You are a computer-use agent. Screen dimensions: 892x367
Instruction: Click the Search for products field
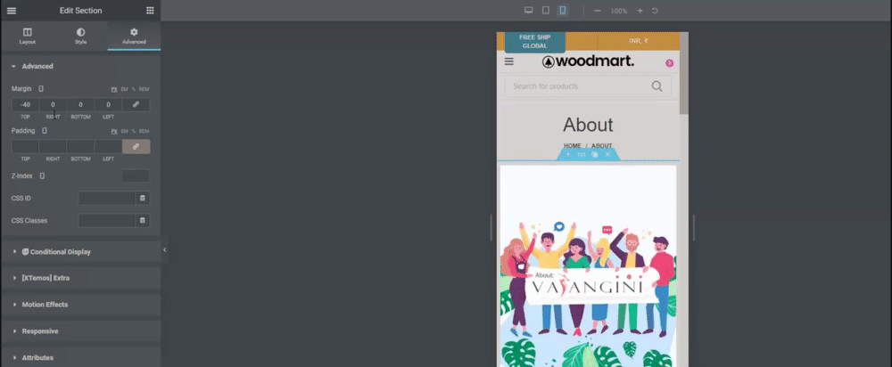point(588,86)
